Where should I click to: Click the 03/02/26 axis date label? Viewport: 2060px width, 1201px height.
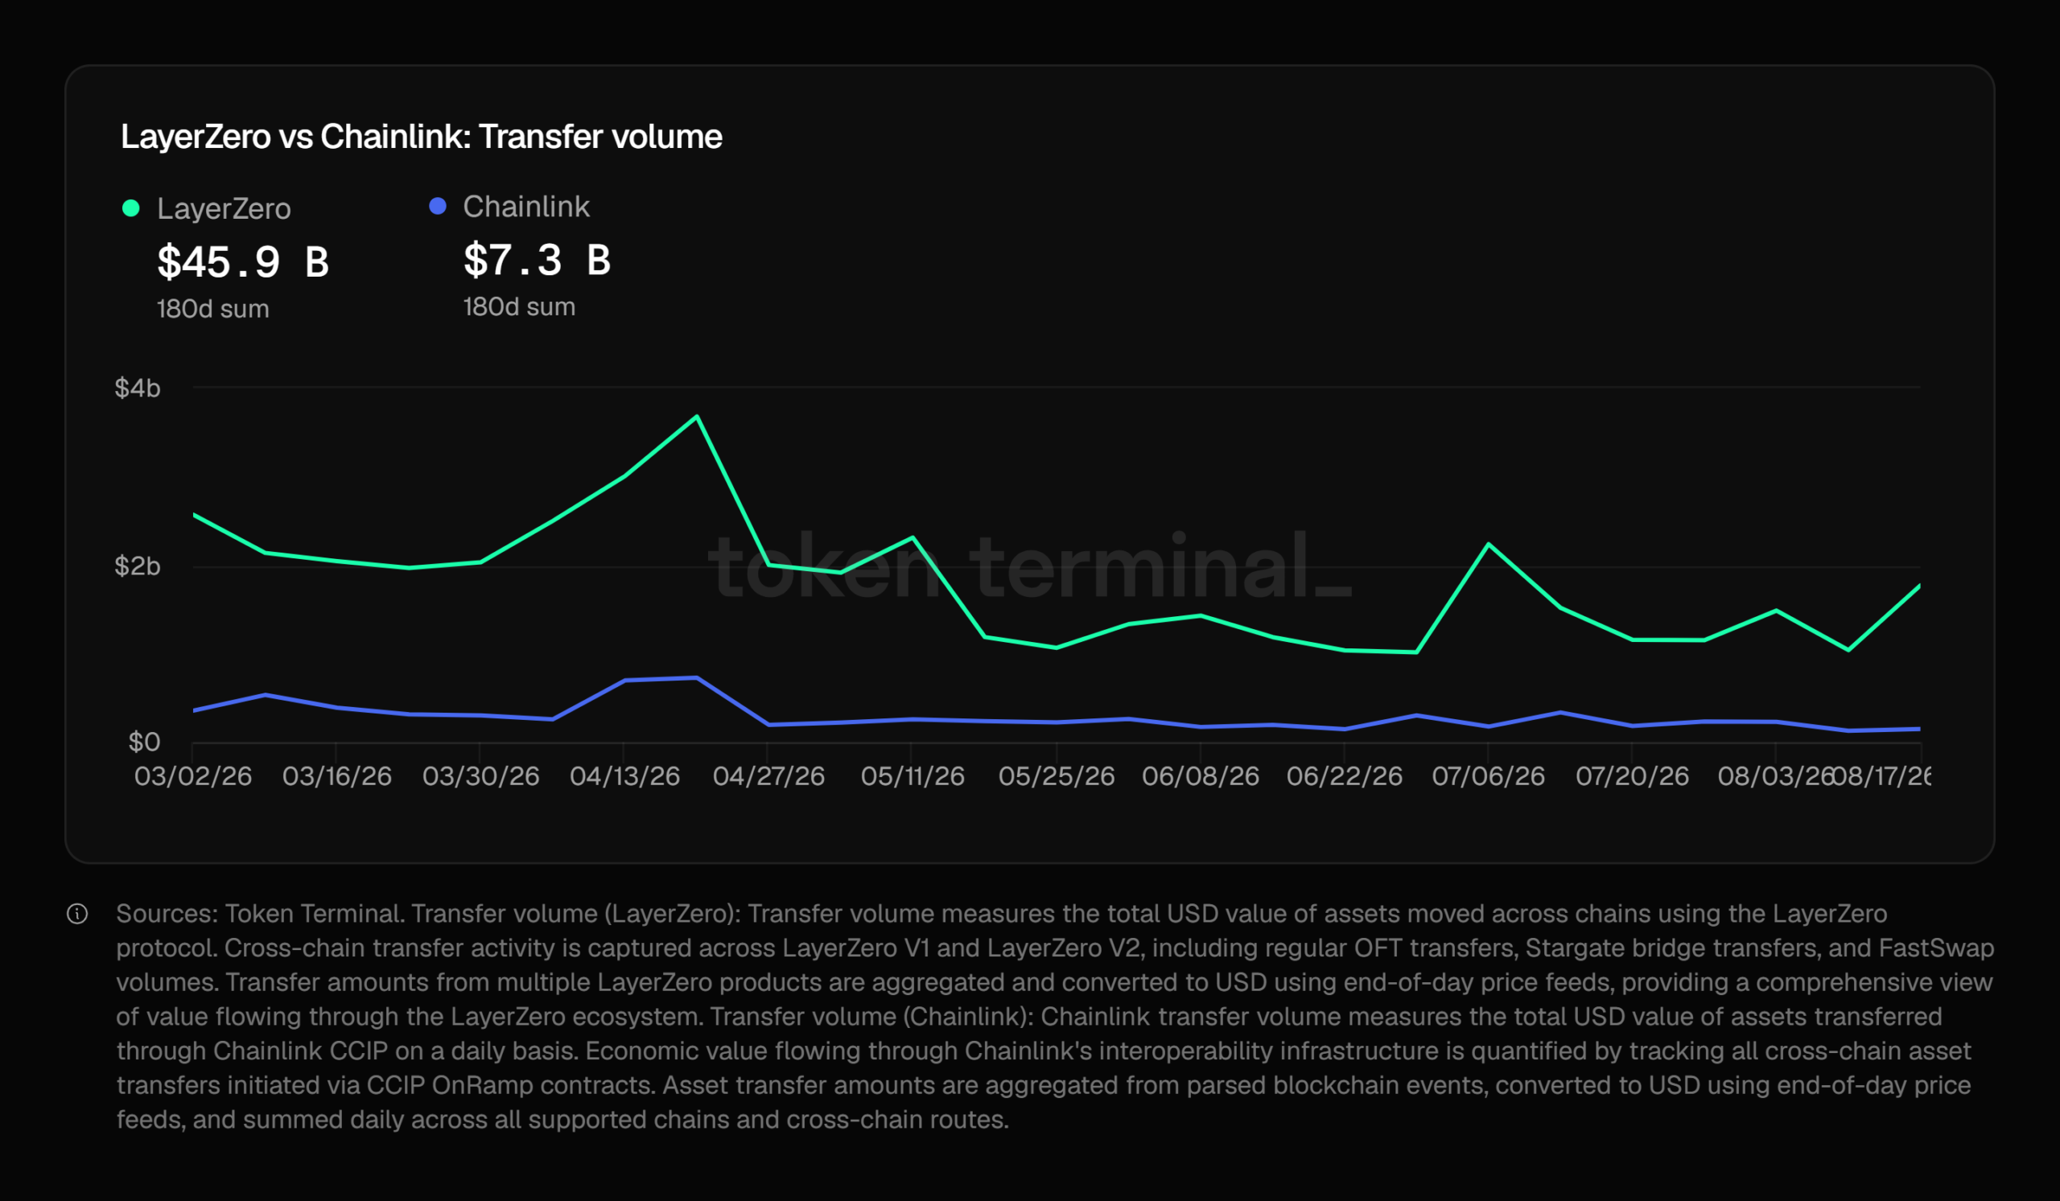pos(193,775)
